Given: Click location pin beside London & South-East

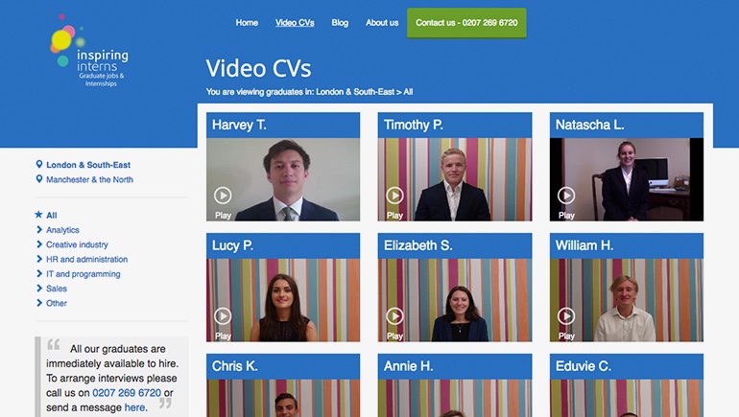Looking at the screenshot, I should coord(39,164).
